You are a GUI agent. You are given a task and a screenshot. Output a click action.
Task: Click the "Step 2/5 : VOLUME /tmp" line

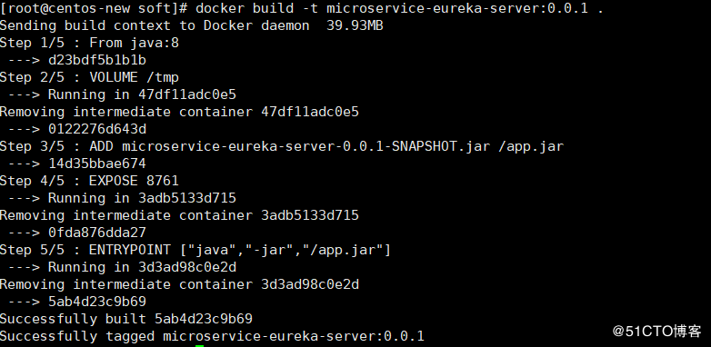coord(89,77)
